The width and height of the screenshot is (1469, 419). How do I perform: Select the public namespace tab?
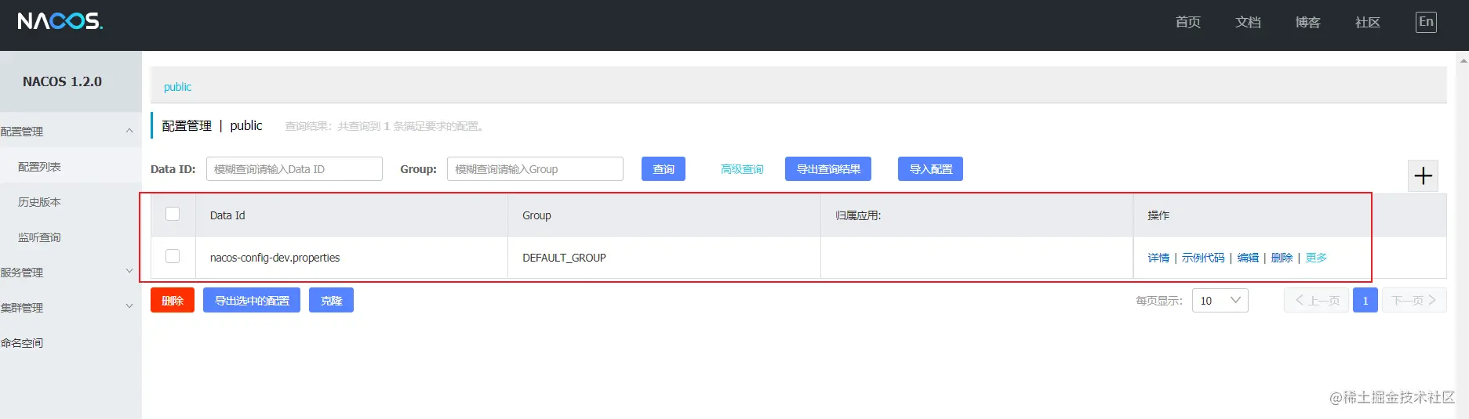(177, 87)
